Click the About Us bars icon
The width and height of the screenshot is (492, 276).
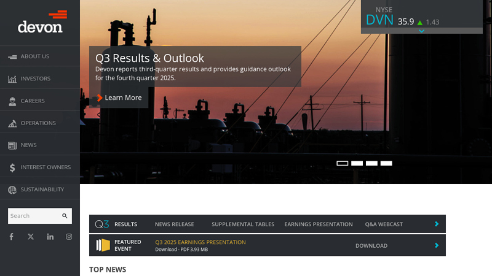[12, 56]
